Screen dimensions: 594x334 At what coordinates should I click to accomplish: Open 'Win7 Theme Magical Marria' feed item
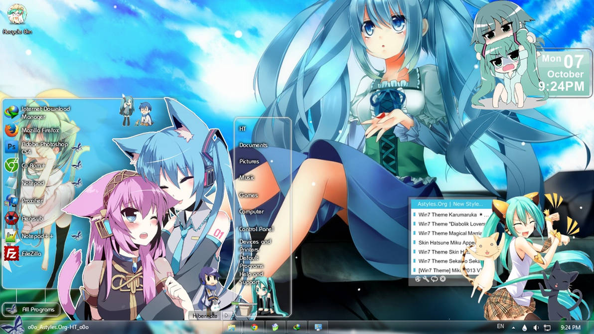tap(450, 233)
